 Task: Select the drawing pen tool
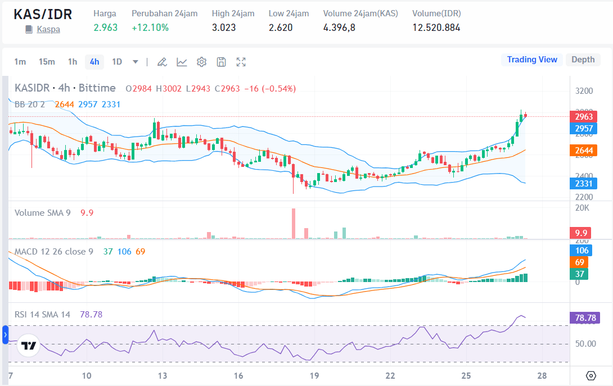[x=162, y=62]
